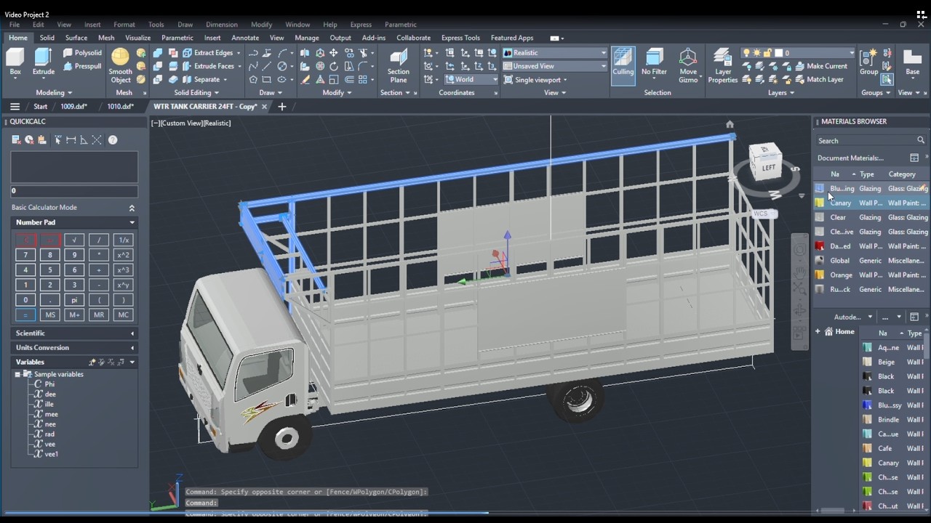
Task: Click the Group tool
Action: 868,62
